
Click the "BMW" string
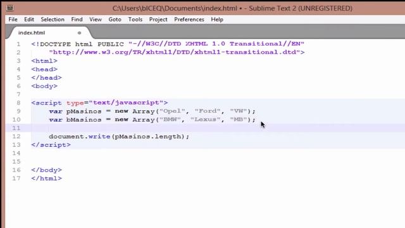170,120
